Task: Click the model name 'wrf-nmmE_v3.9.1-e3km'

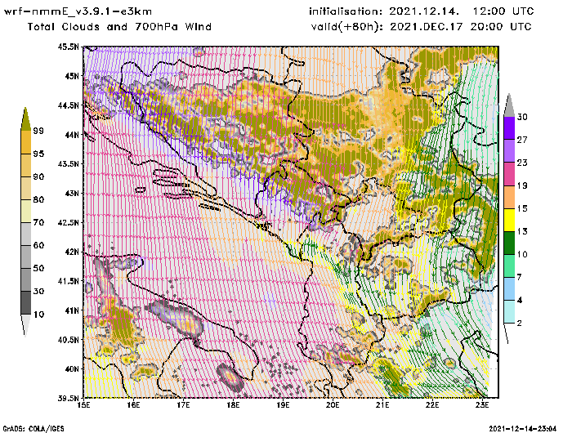Action: tap(78, 11)
